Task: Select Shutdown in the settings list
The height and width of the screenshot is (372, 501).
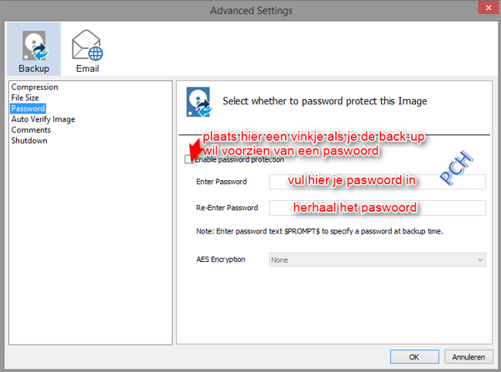Action: (x=29, y=141)
